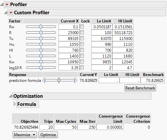Image resolution: width=167 pixels, height=140 pixels.
Task: Toggle Lock checkbox for Kw
Action: [x=82, y=62]
